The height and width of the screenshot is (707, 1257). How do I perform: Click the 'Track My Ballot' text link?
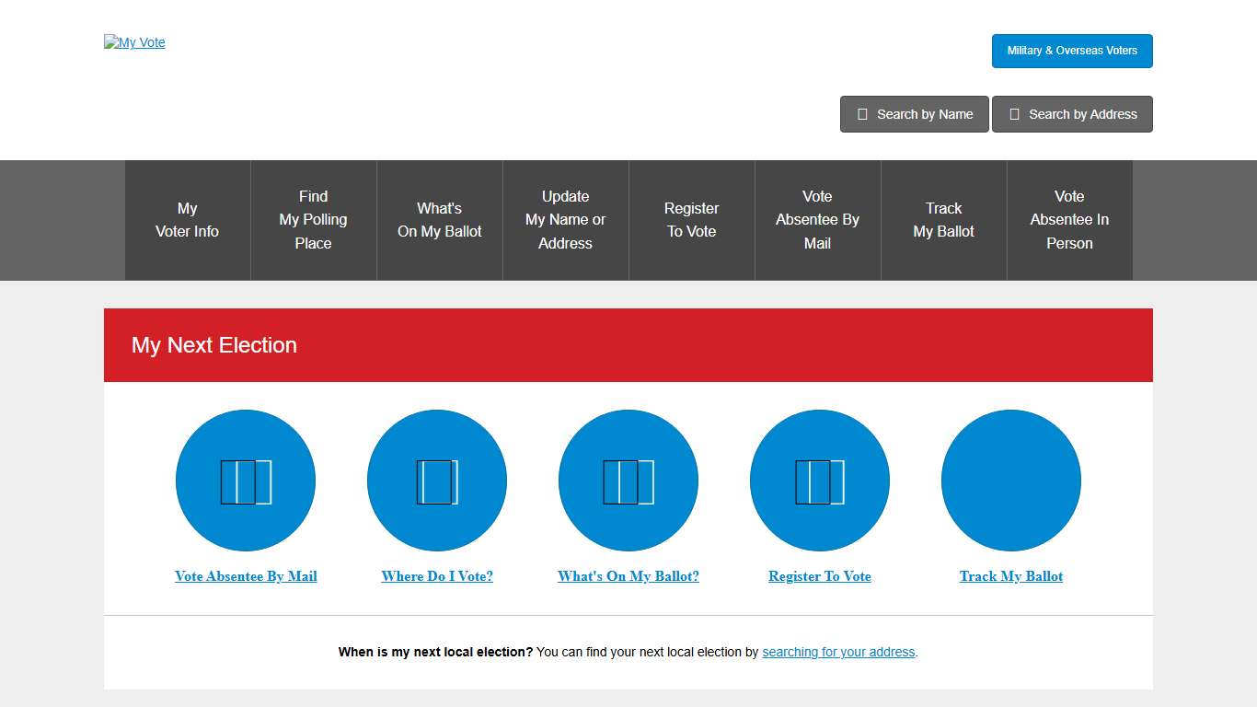[1011, 576]
